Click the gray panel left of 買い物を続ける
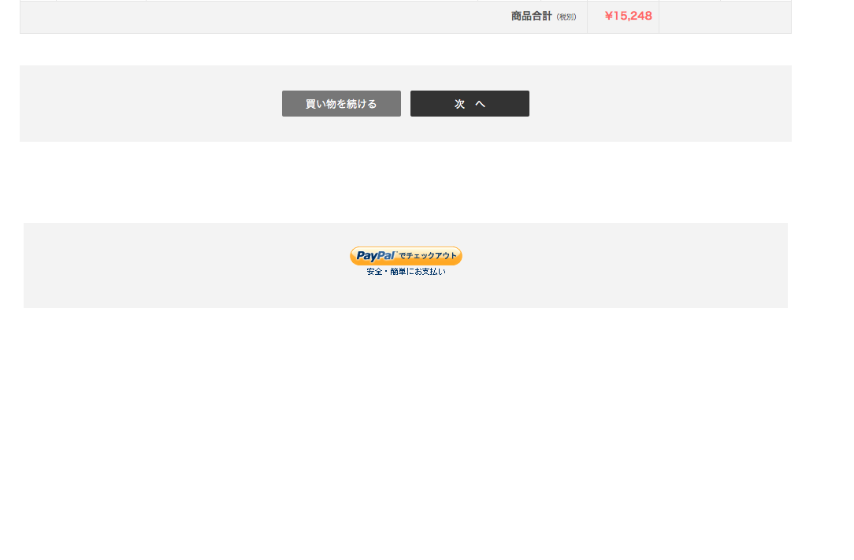854x560 pixels. [150, 103]
